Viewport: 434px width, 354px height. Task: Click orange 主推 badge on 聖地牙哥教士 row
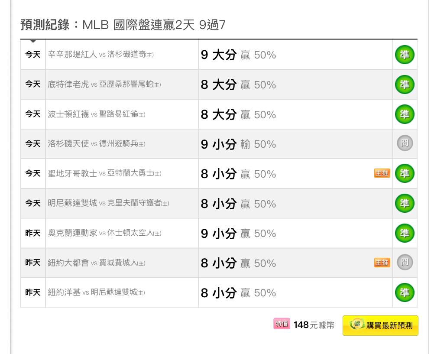[382, 173]
